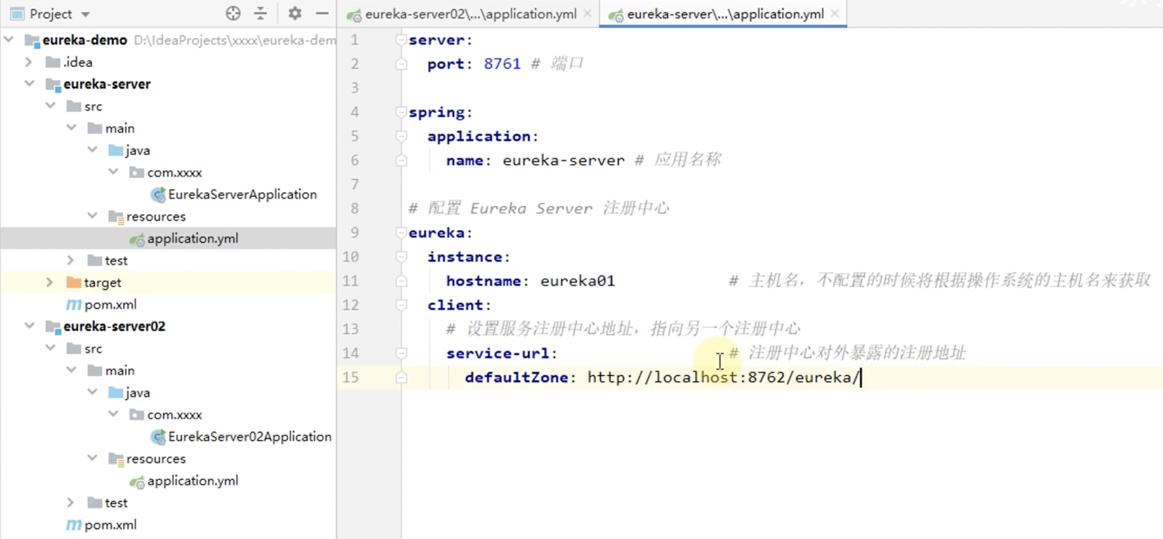Expand the .idea folder
The height and width of the screenshot is (539, 1163).
coord(29,62)
